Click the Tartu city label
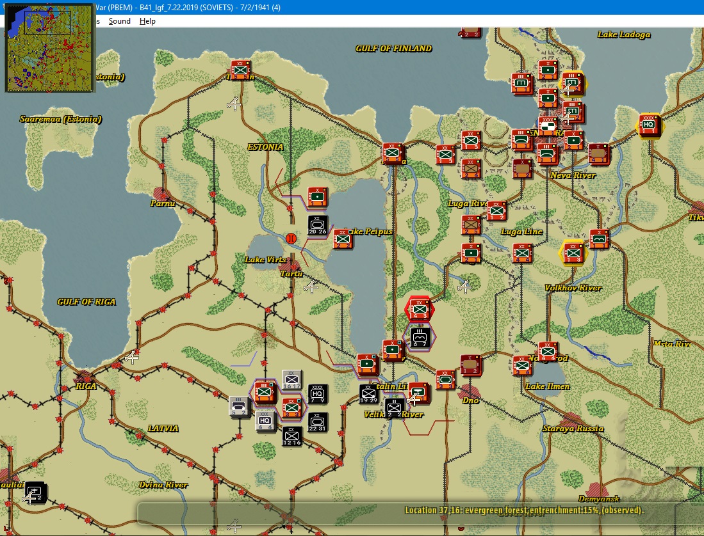 point(291,273)
